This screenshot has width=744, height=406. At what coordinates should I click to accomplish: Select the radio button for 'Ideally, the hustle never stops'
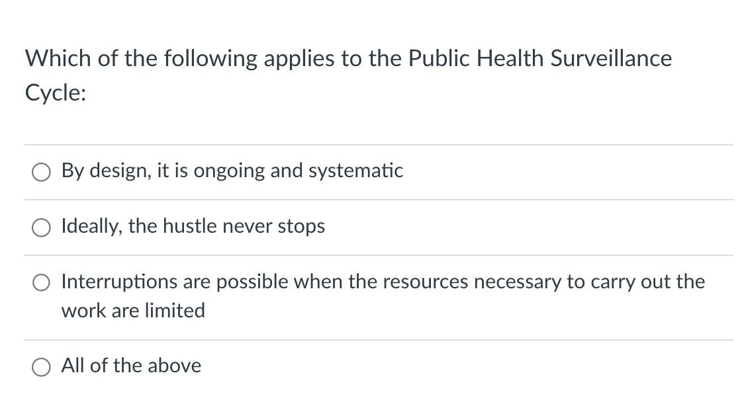(x=41, y=227)
